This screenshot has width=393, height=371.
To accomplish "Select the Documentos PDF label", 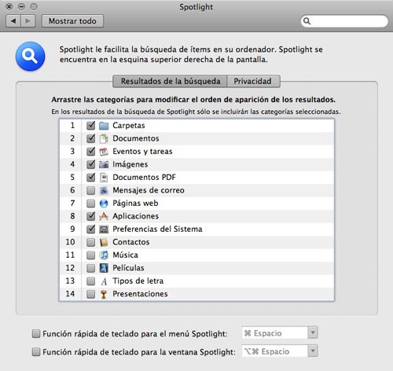I will (144, 178).
